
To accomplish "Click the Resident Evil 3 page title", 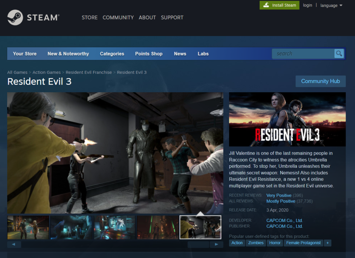I will pyautogui.click(x=40, y=81).
